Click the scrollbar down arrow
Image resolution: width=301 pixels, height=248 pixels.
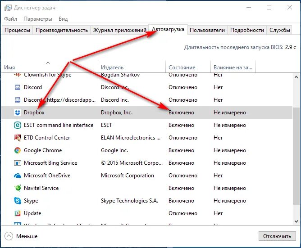point(296,221)
